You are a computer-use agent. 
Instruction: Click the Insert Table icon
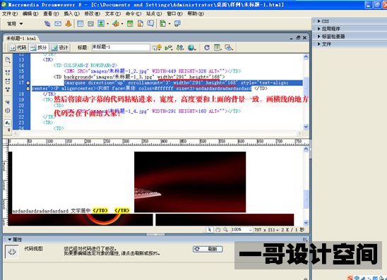pyautogui.click(x=81, y=24)
